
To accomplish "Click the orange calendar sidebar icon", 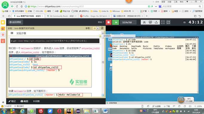I will click(x=3, y=41).
